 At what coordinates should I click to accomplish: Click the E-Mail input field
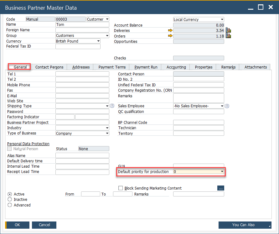pyautogui.click(x=82, y=96)
